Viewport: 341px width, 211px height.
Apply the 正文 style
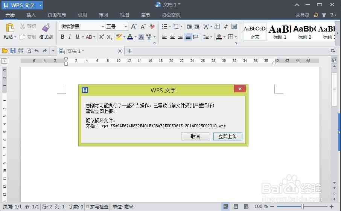click(255, 32)
